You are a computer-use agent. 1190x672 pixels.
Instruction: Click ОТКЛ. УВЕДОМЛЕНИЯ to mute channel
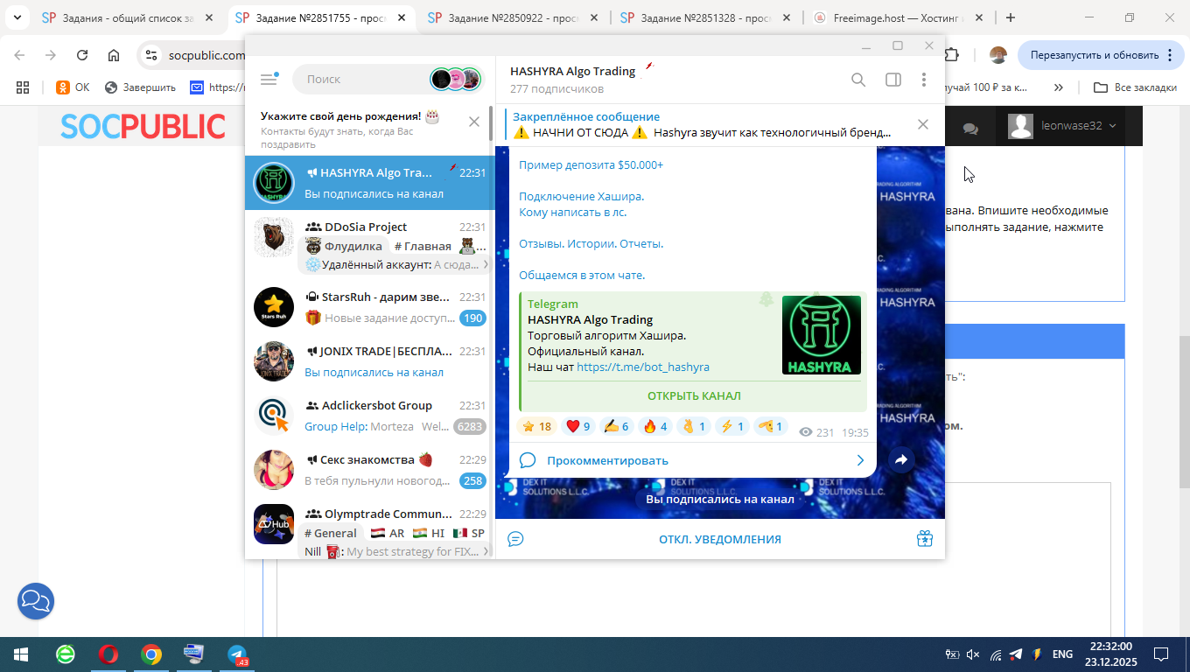[720, 539]
